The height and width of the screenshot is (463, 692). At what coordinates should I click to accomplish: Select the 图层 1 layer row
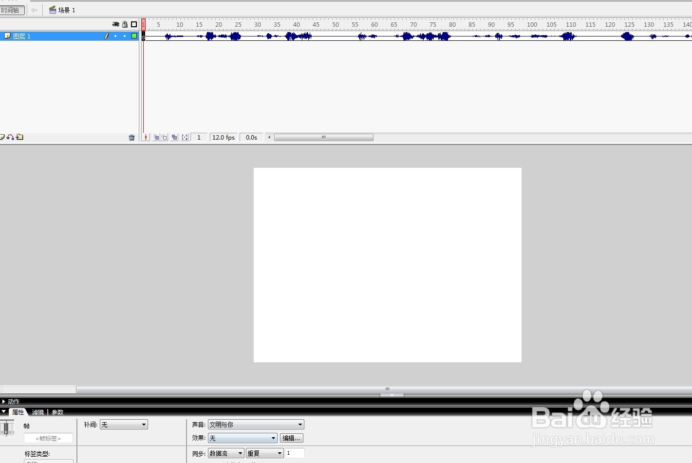tap(70, 36)
